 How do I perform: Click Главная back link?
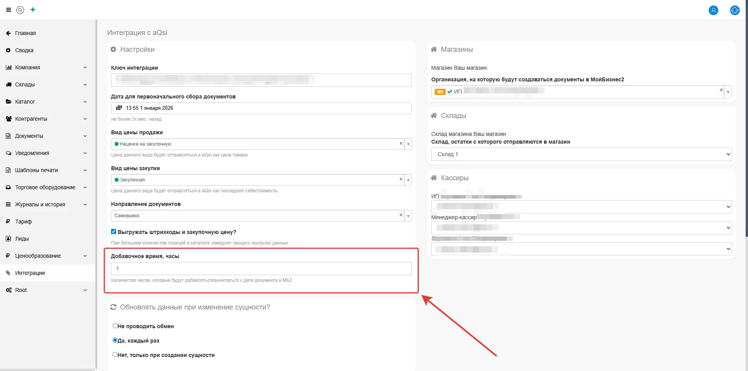(25, 33)
